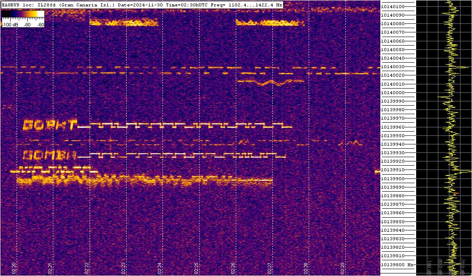472x276 pixels.
Task: Select the 02:21 time axis label
Action: pyautogui.click(x=51, y=267)
